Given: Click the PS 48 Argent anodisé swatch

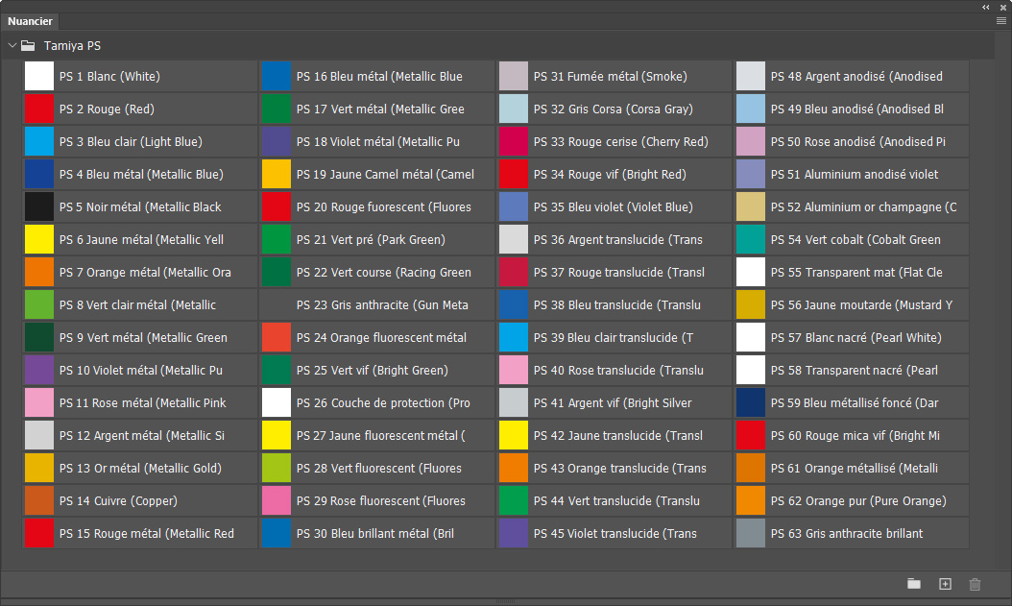Looking at the screenshot, I should click(x=751, y=77).
